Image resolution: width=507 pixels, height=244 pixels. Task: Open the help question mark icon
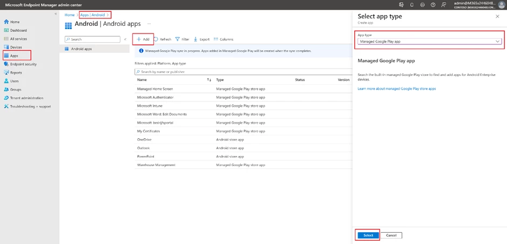click(x=433, y=5)
